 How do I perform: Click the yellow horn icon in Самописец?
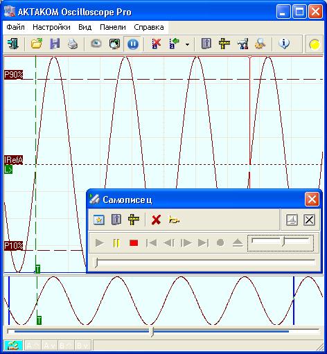tap(174, 220)
